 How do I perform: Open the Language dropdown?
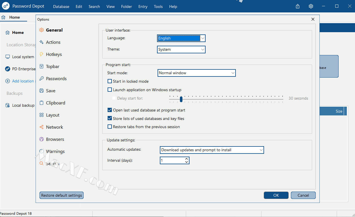[x=181, y=38]
